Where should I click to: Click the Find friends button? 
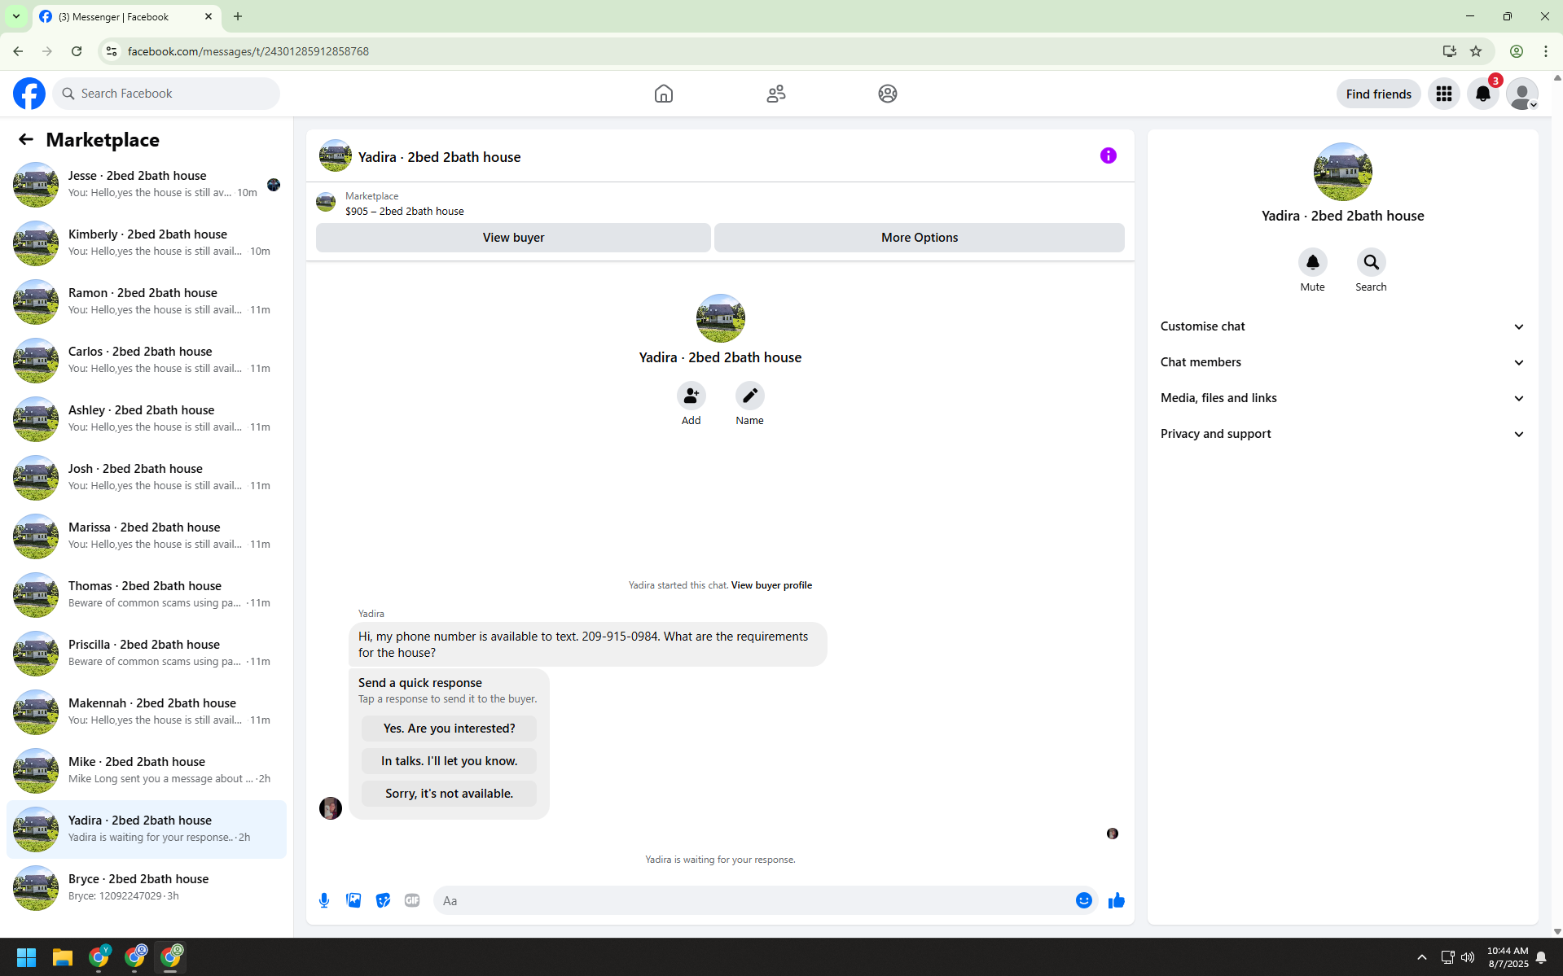[1378, 94]
